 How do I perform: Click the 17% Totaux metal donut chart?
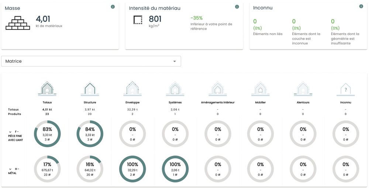pyautogui.click(x=47, y=169)
